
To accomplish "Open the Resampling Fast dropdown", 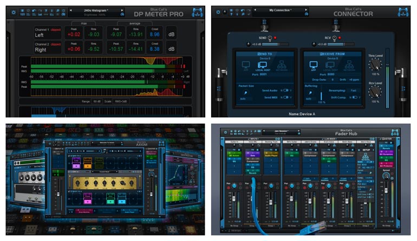I will tap(354, 90).
